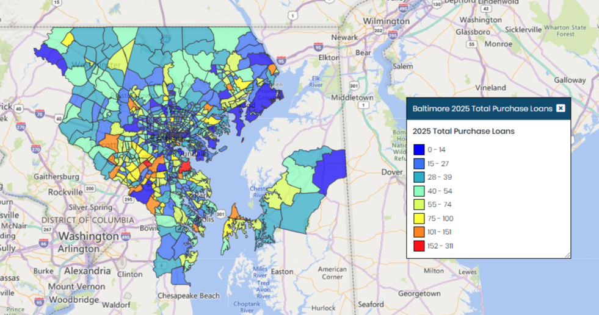Click the 'Middletown' map label
Viewport: 599px width, 315px height.
click(352, 97)
